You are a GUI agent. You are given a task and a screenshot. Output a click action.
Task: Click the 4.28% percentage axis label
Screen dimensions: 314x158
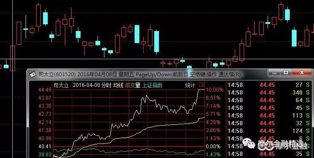click(x=213, y=122)
